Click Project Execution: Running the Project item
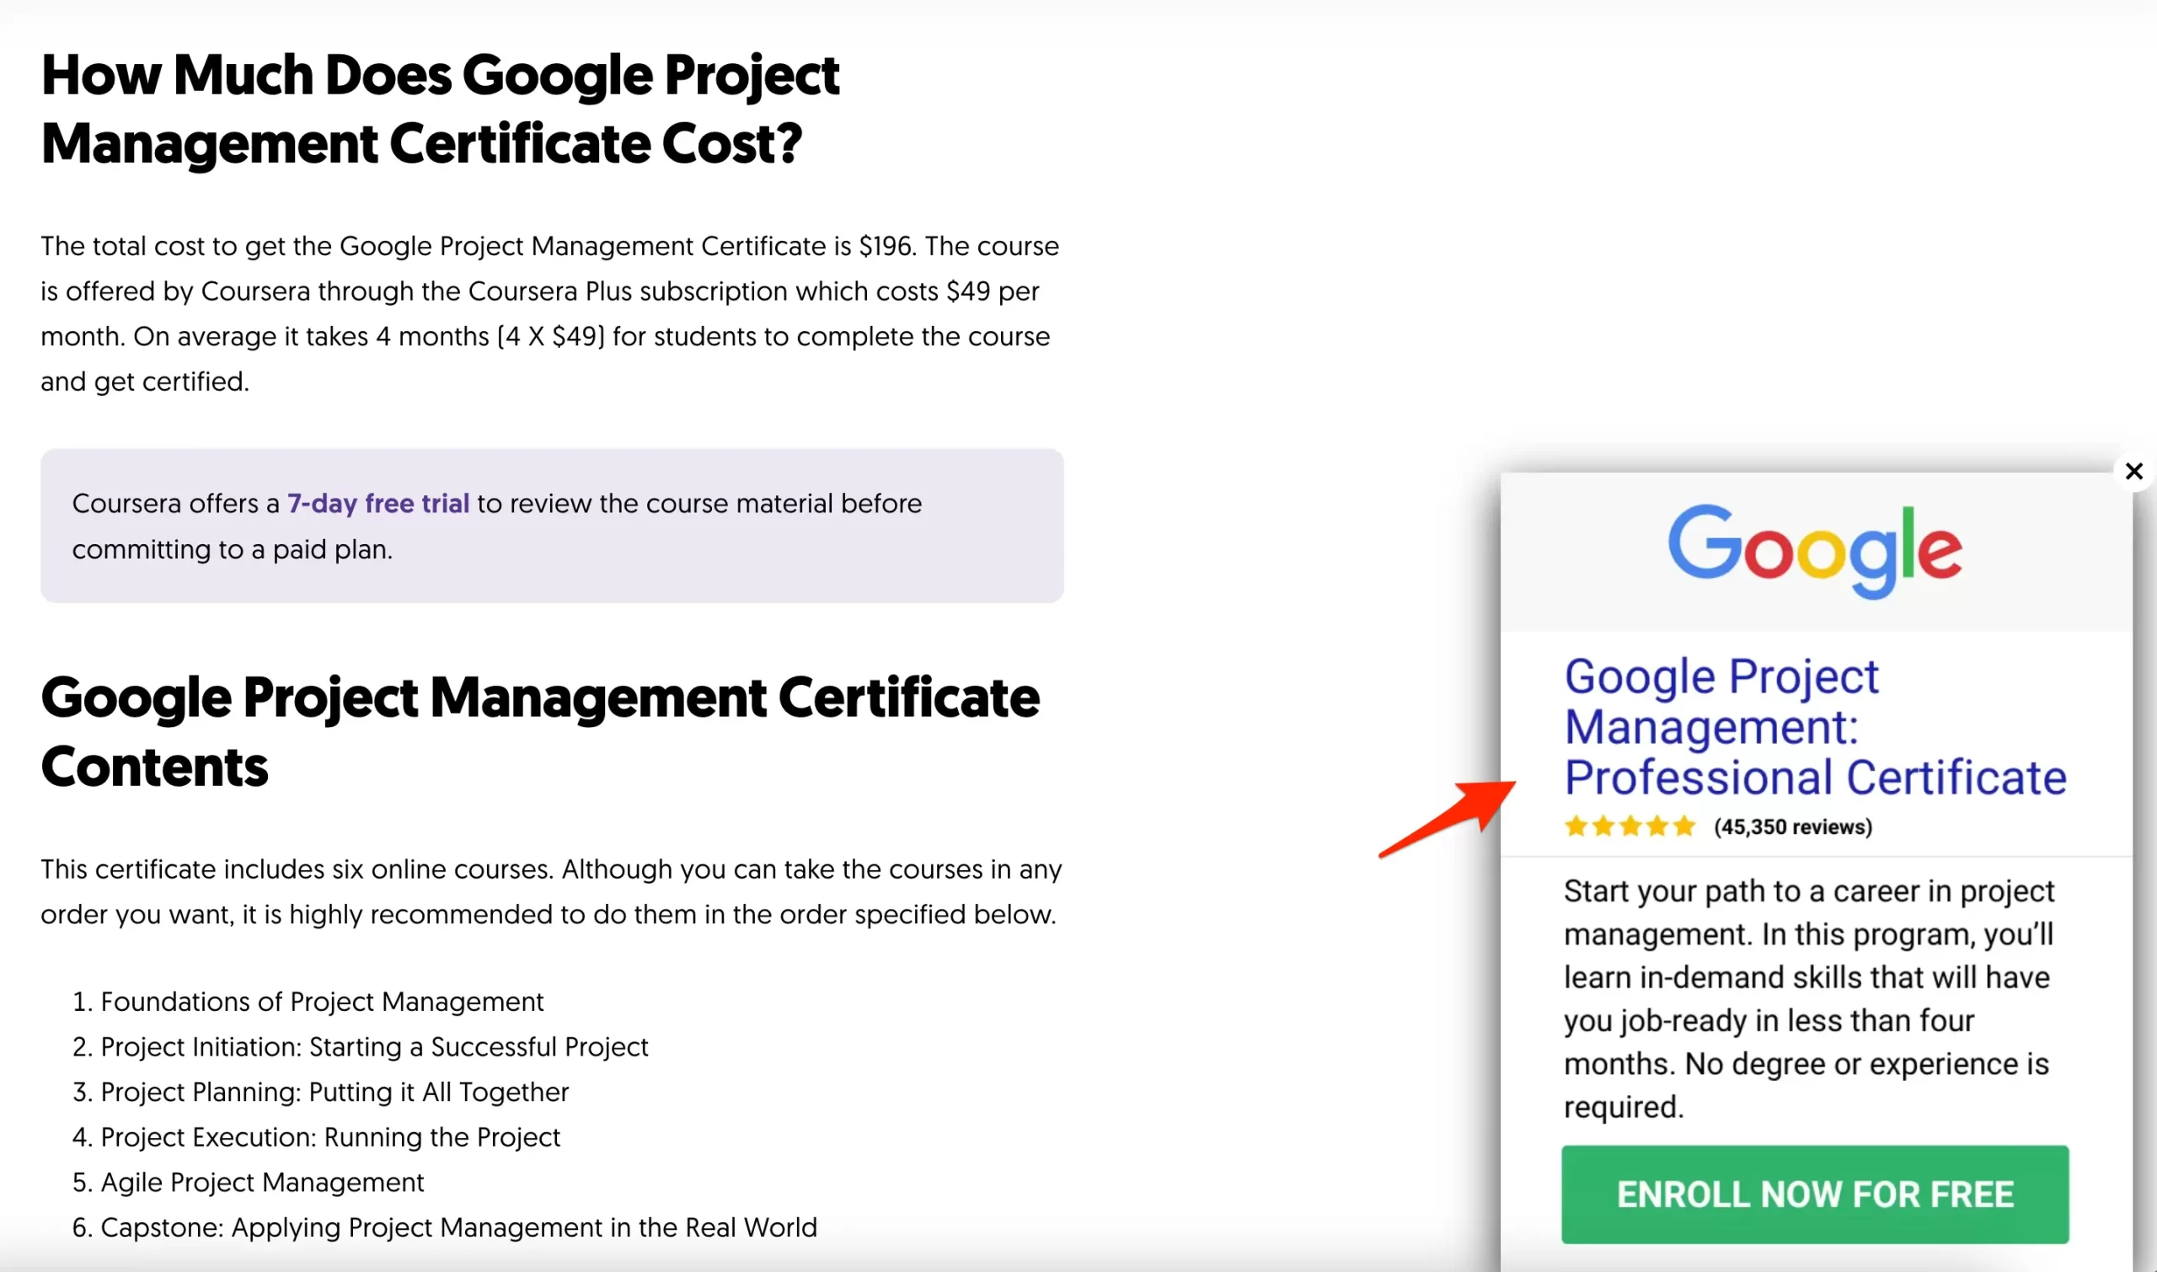2157x1272 pixels. (x=330, y=1137)
